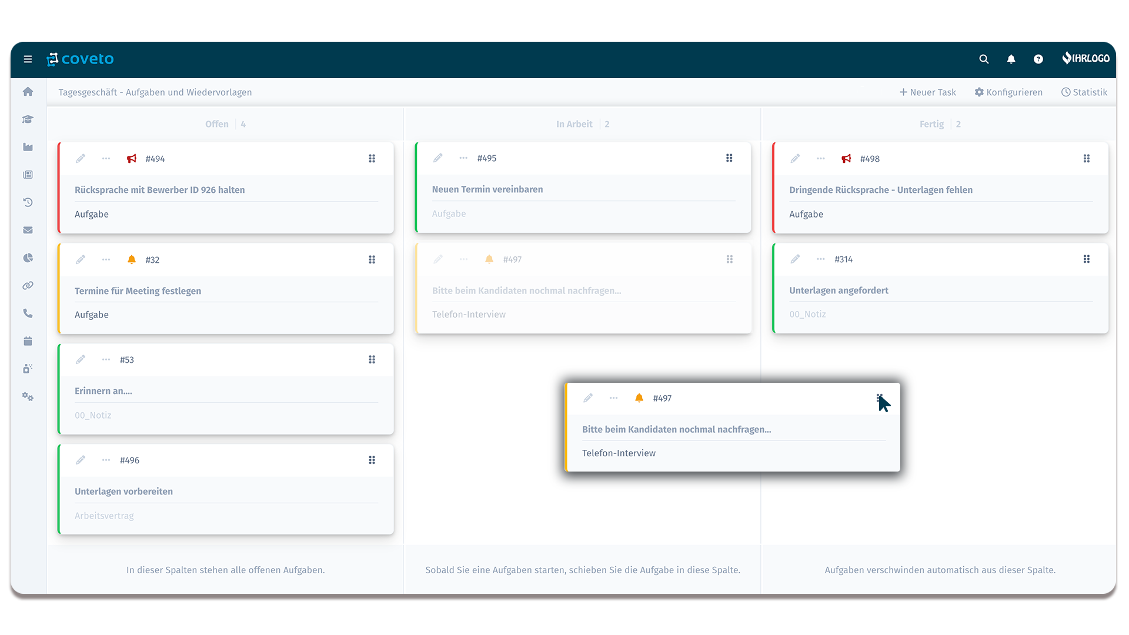Screen dimensions: 1129x635
Task: Open the history clock icon in the sidebar
Action: (28, 202)
